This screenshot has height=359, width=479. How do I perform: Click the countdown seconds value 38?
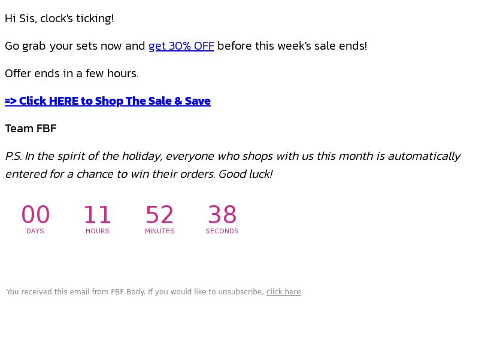(x=222, y=215)
